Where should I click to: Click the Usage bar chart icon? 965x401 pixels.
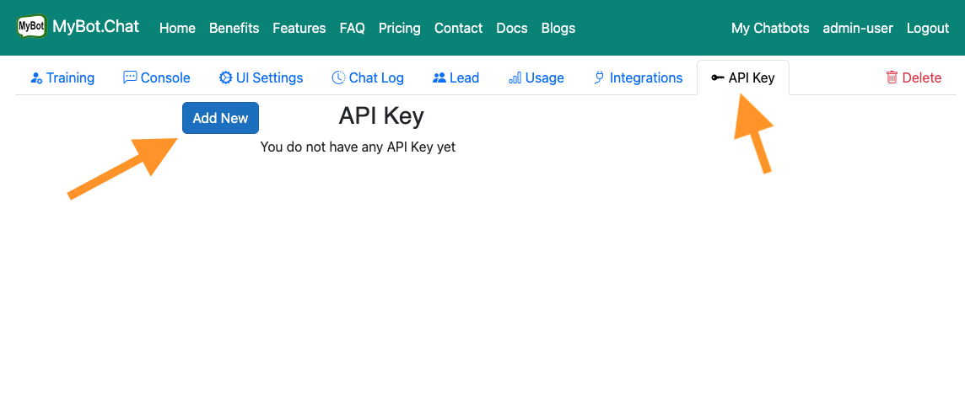coord(515,78)
